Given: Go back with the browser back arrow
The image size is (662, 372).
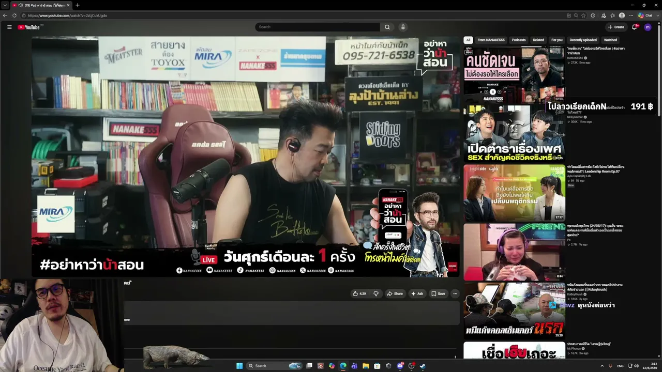Looking at the screenshot, I should (5, 16).
